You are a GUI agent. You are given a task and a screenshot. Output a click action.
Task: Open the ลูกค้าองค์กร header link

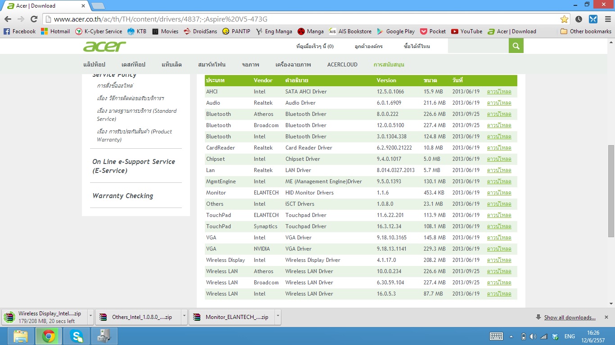(368, 46)
